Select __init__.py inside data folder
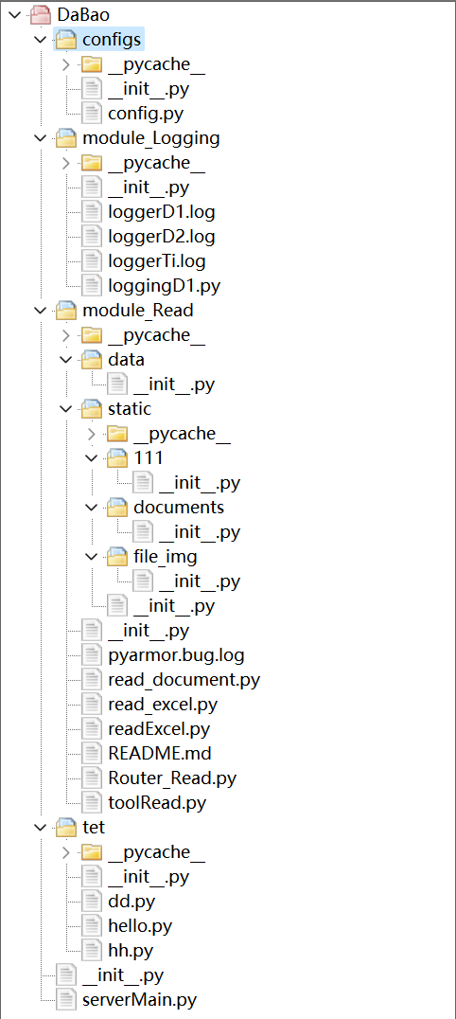The width and height of the screenshot is (456, 1019). pyautogui.click(x=174, y=384)
